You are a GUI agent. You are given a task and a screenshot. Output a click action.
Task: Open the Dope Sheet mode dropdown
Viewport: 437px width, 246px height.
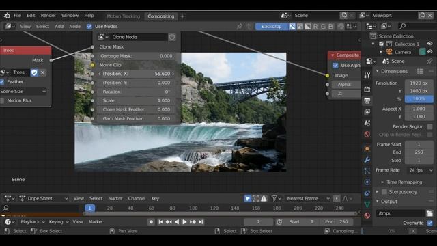coord(44,198)
